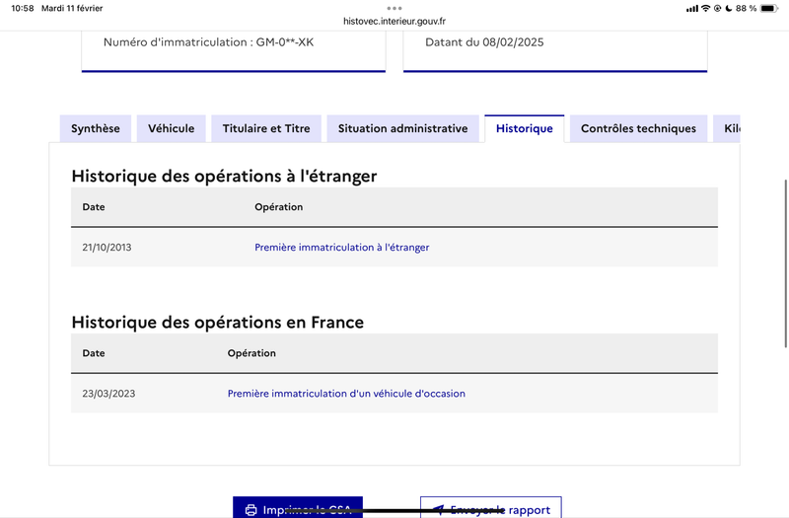Select the Situation administrative tab

pyautogui.click(x=402, y=129)
